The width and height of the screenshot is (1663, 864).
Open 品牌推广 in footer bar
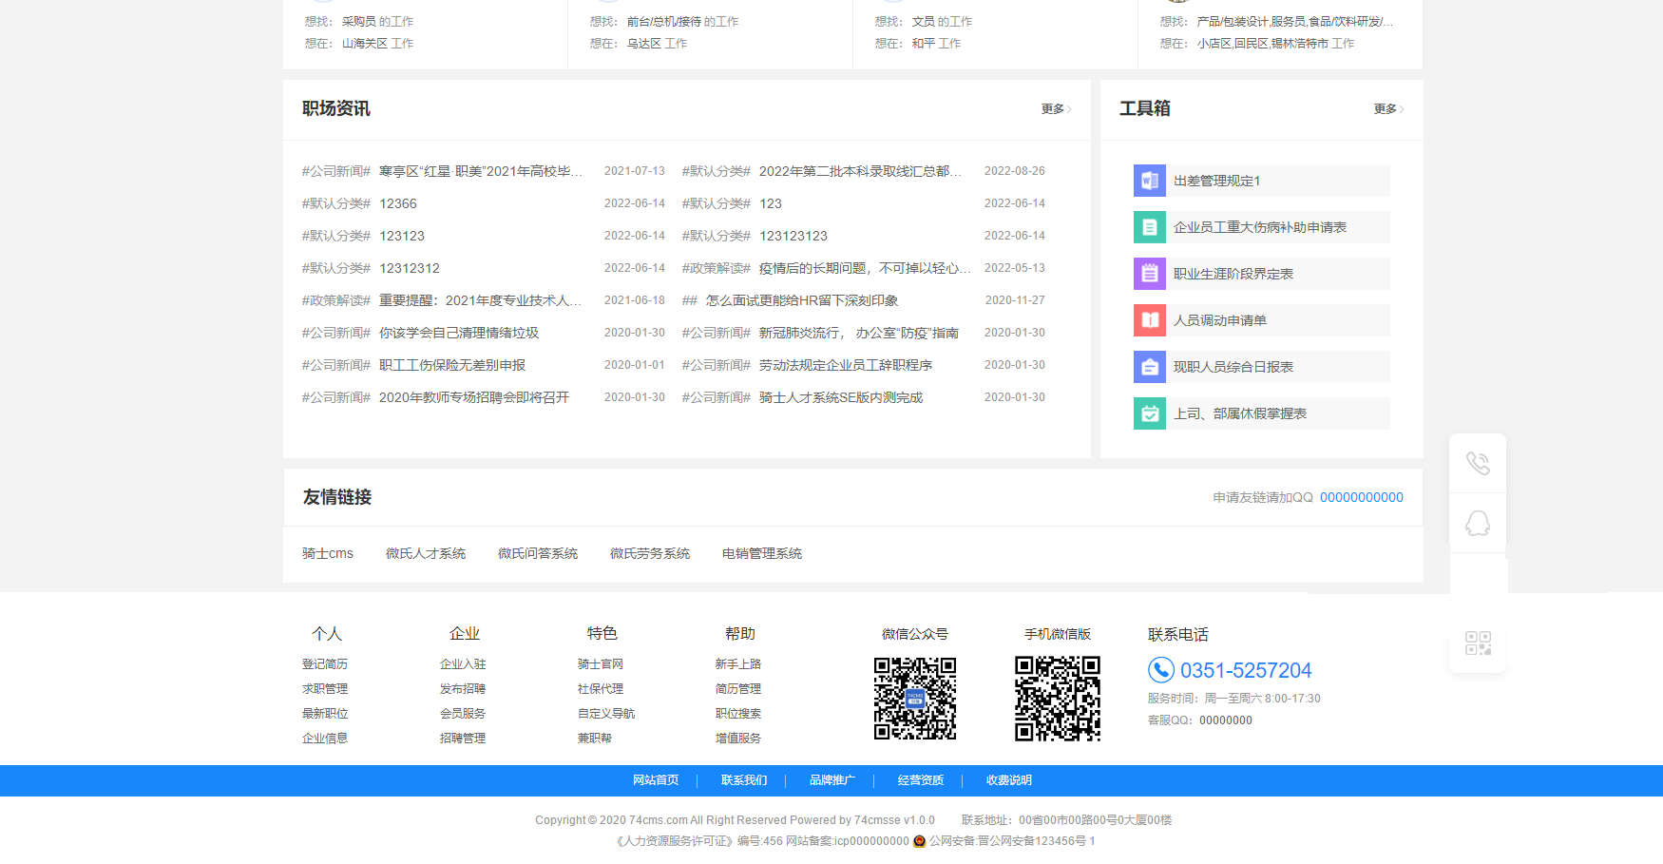coord(832,780)
